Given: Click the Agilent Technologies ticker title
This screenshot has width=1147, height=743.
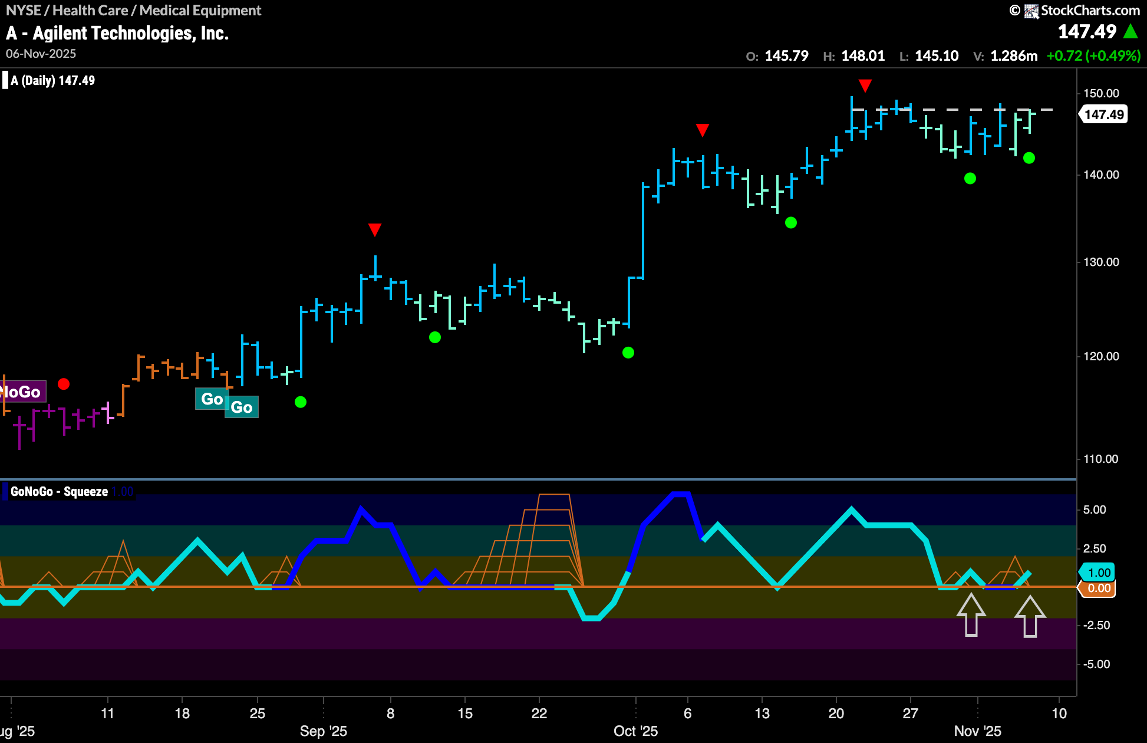Looking at the screenshot, I should coord(117,32).
